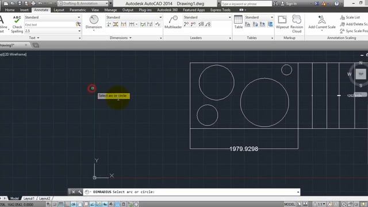The width and height of the screenshot is (368, 207).
Task: Select the Multileader tool
Action: (173, 22)
